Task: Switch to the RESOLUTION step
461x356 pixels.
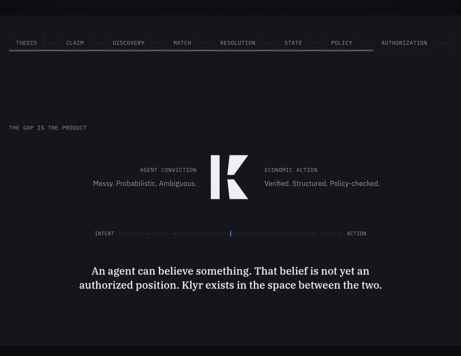Action: coord(237,43)
